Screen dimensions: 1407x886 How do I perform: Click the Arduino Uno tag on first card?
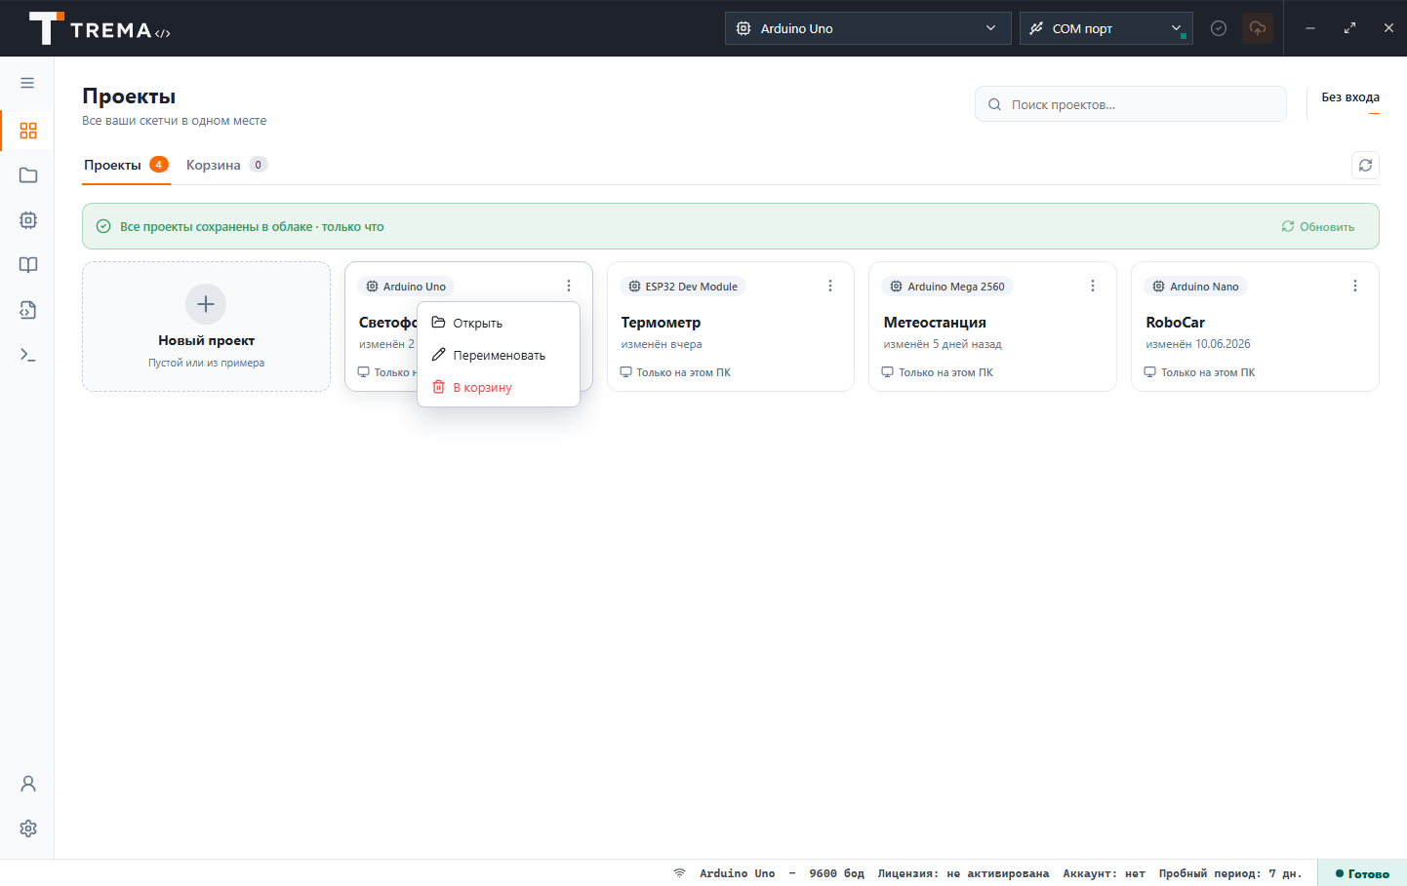406,287
